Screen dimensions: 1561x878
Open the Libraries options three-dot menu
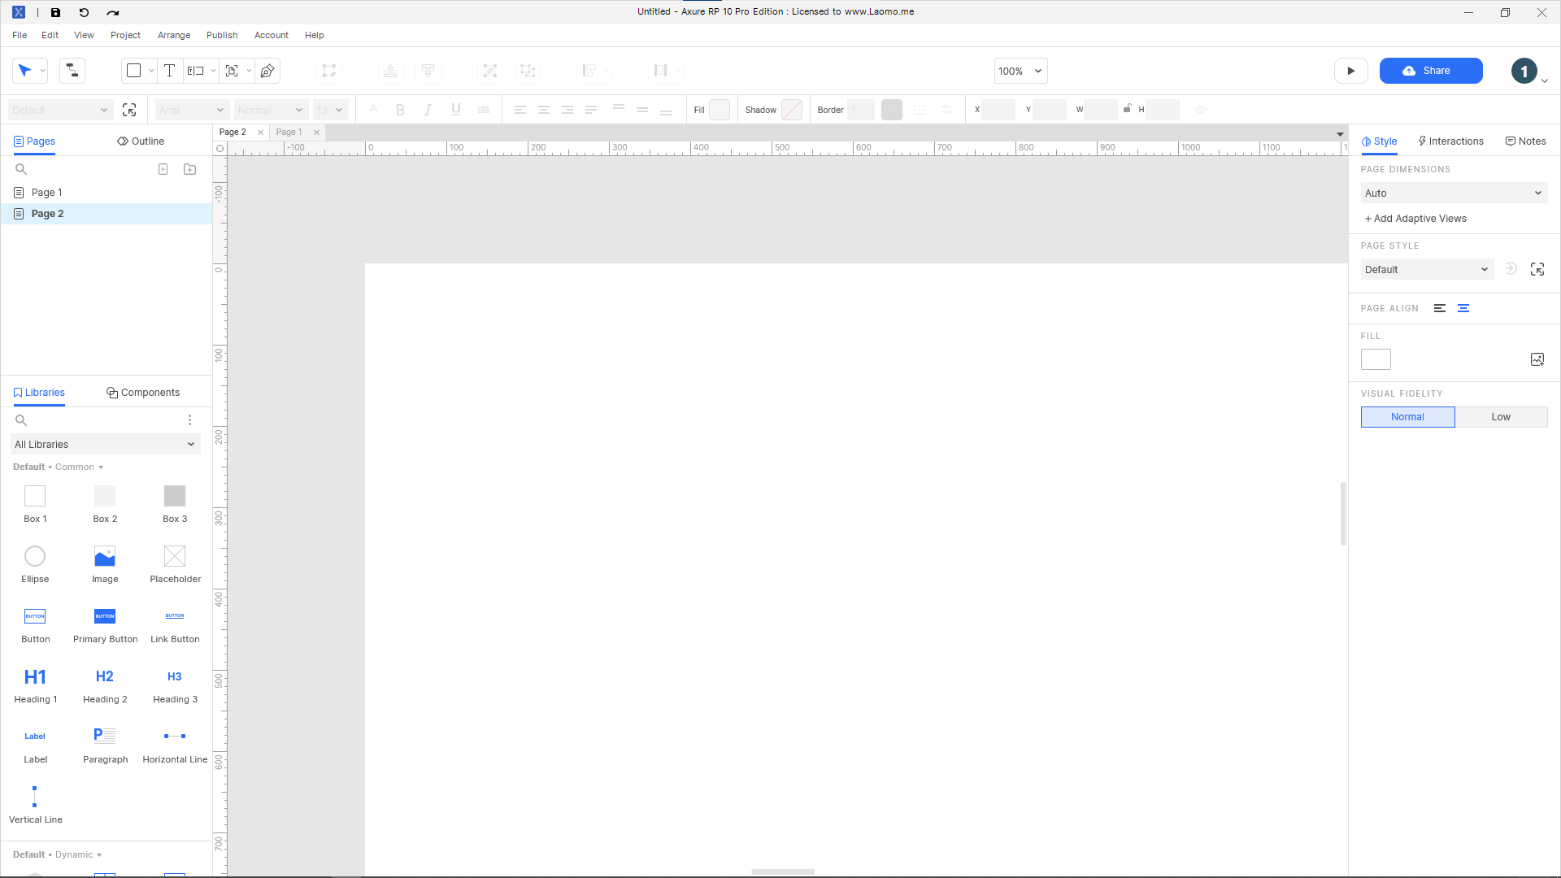coord(189,420)
